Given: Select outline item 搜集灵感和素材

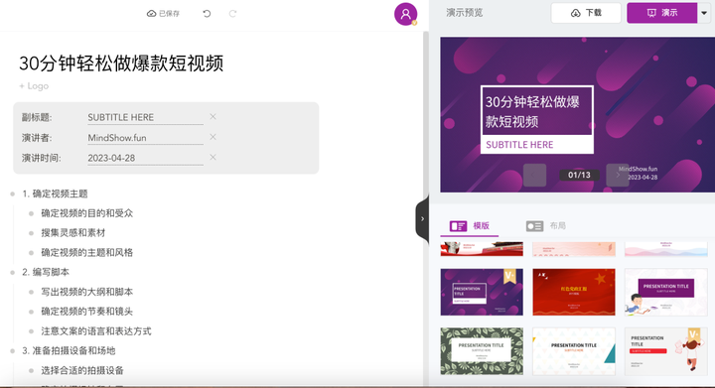Looking at the screenshot, I should point(73,233).
